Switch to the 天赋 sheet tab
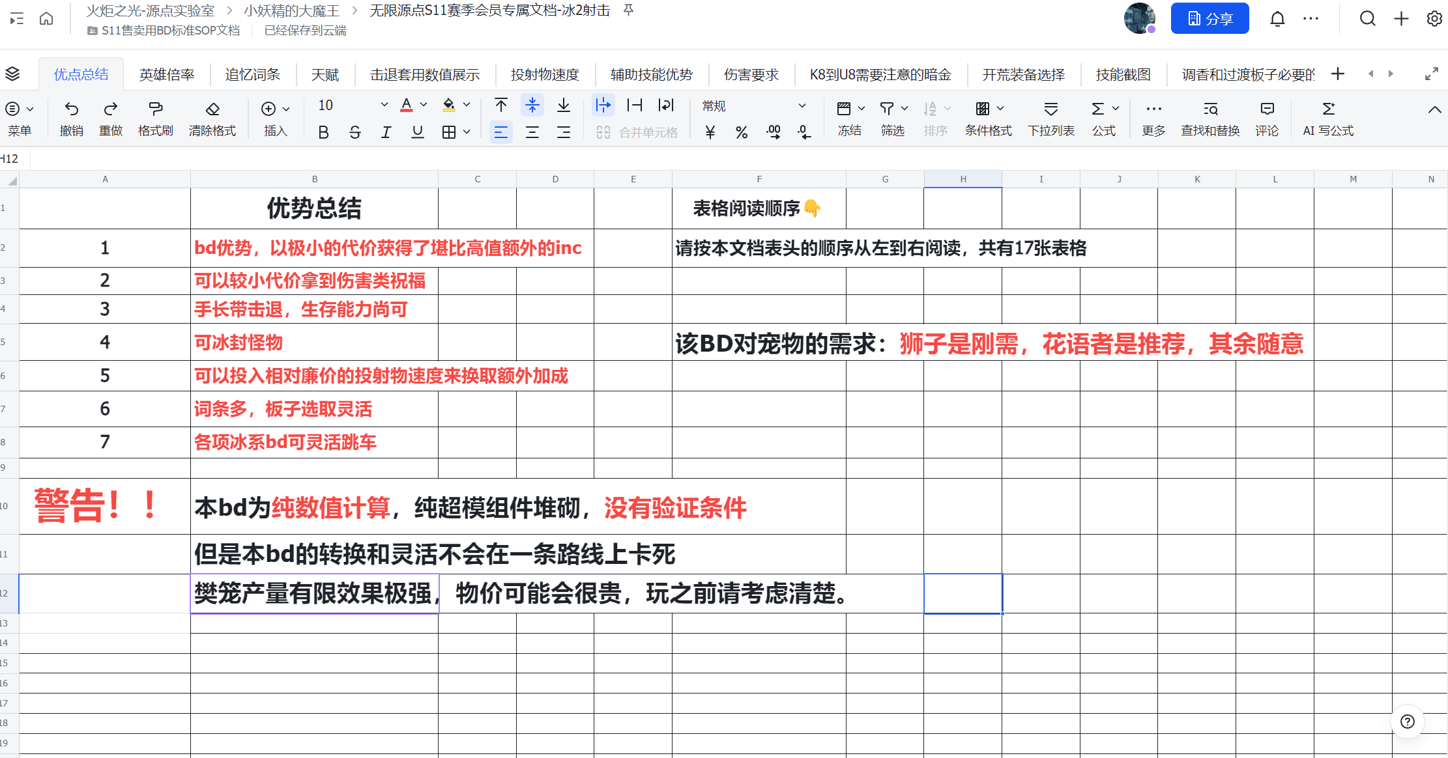Screen dimensions: 1448x758 tap(325, 75)
